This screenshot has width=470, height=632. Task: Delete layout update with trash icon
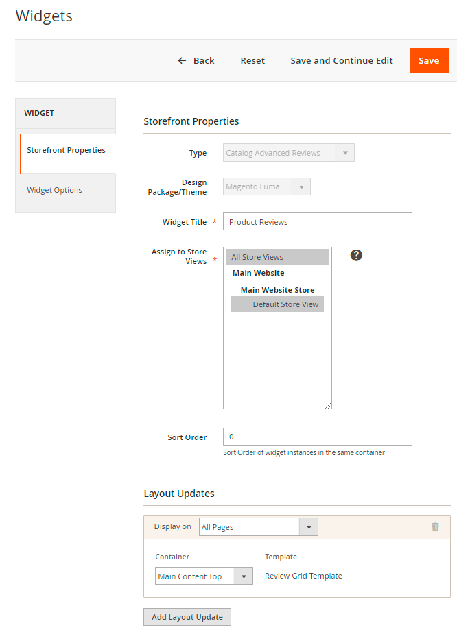(435, 526)
